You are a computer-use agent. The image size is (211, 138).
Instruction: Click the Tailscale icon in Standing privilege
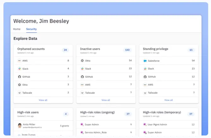coord(145,93)
